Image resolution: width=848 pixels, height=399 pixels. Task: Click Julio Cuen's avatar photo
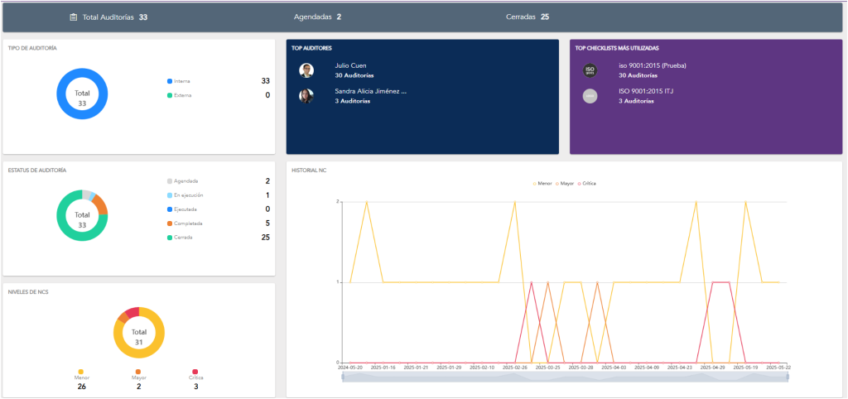[306, 70]
